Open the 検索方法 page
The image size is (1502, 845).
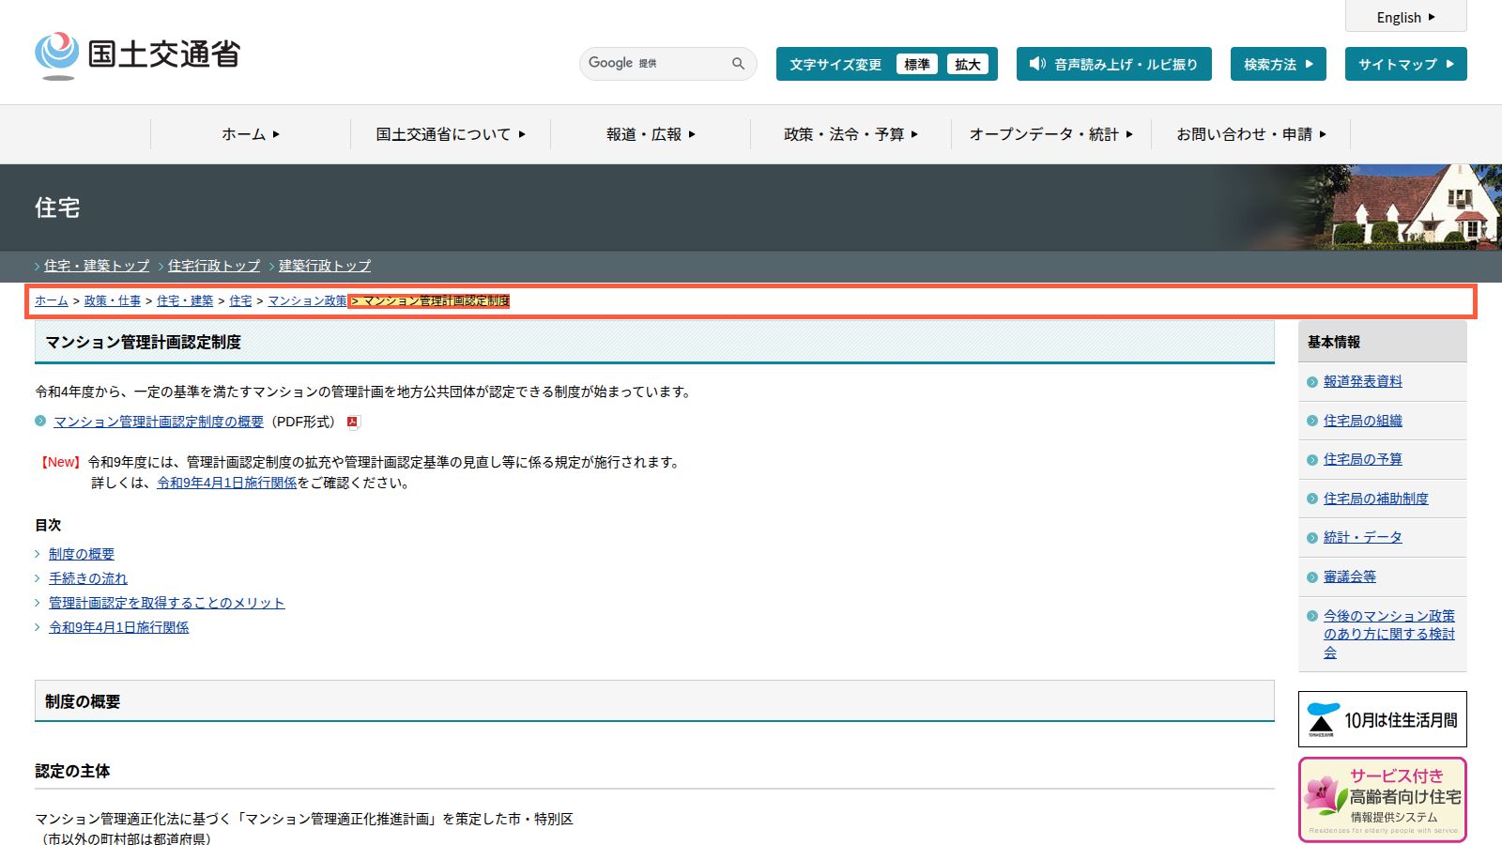1278,64
